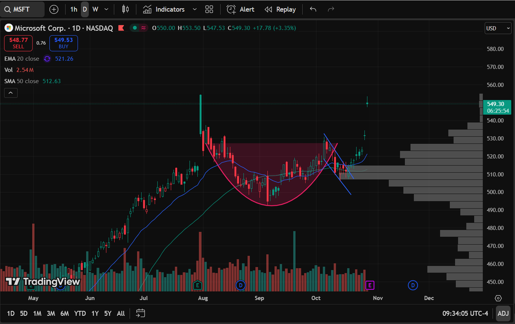The image size is (515, 324).
Task: Select the 5Y date range
Action: coord(108,314)
